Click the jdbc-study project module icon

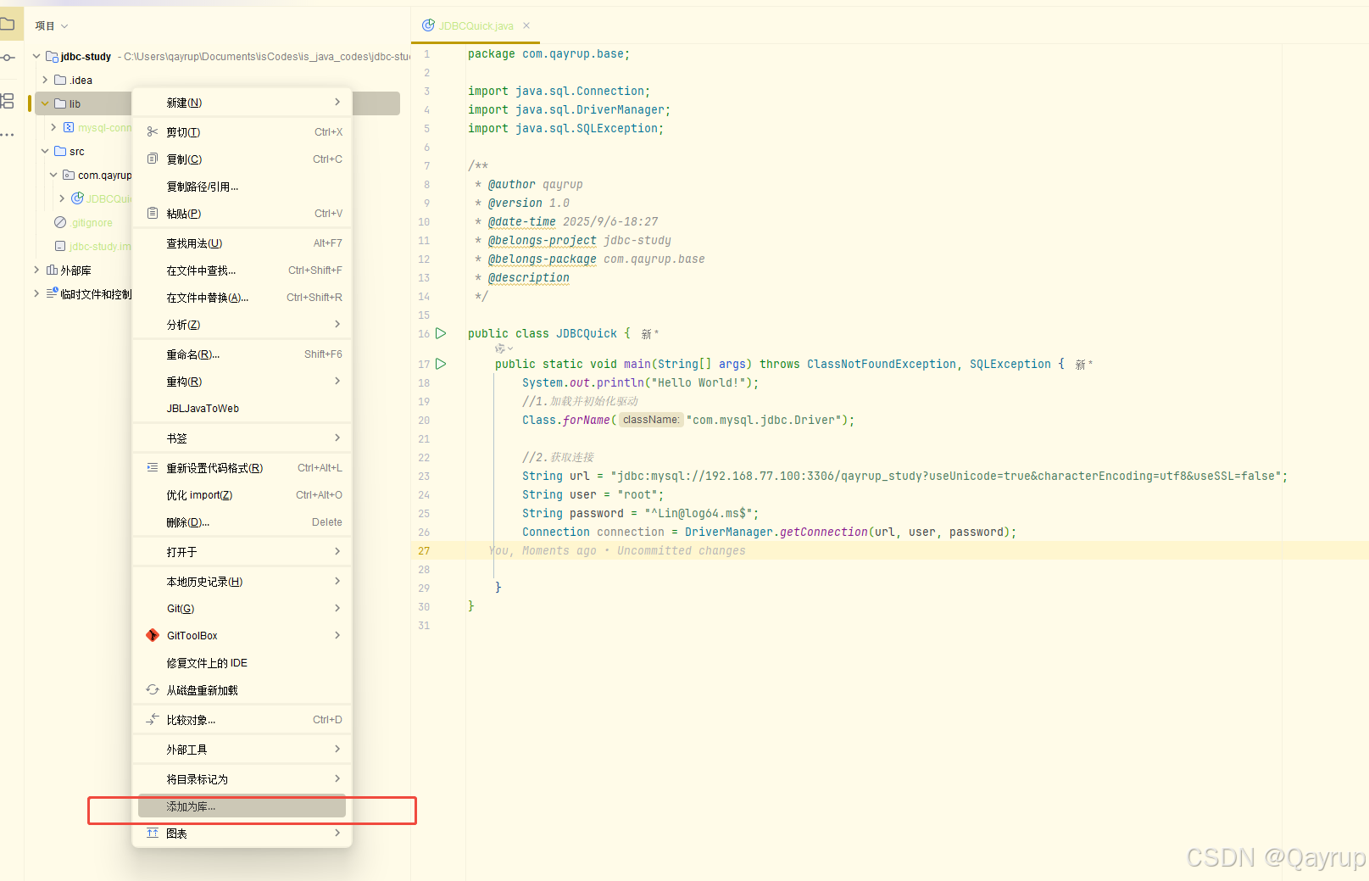52,56
